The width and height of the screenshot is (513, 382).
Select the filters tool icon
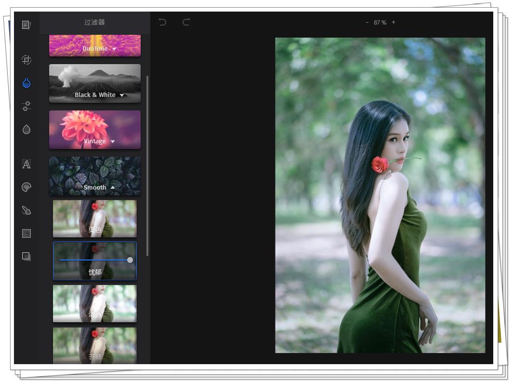tap(26, 83)
